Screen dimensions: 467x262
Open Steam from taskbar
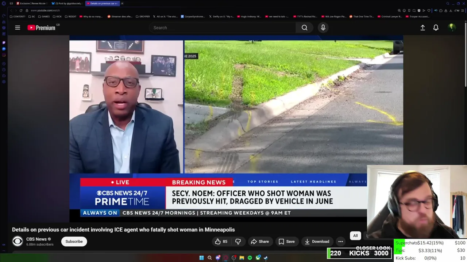266,258
